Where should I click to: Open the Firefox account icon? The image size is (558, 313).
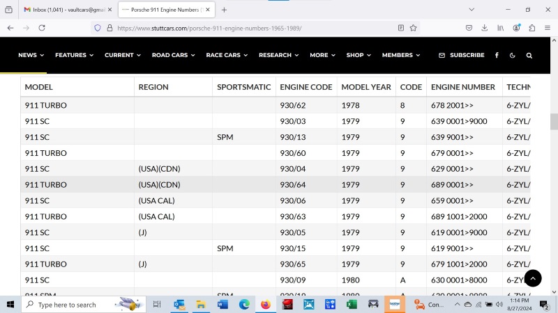pyautogui.click(x=516, y=28)
